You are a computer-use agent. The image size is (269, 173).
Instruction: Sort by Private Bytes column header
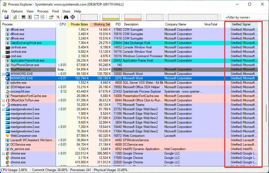coord(78,24)
